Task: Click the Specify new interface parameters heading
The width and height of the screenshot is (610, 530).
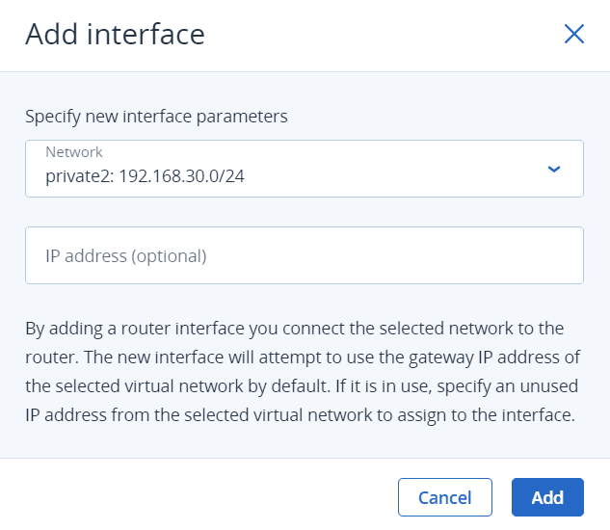Action: pyautogui.click(x=156, y=117)
